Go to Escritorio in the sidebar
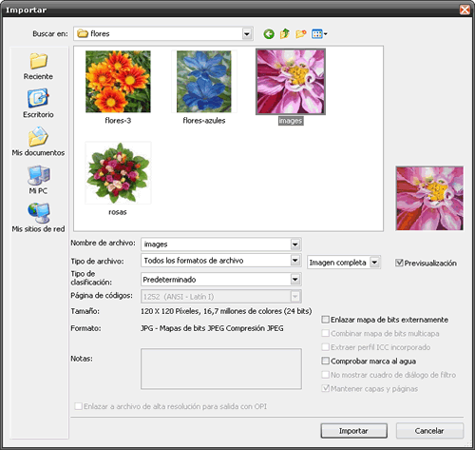The image size is (475, 450). pyautogui.click(x=38, y=104)
